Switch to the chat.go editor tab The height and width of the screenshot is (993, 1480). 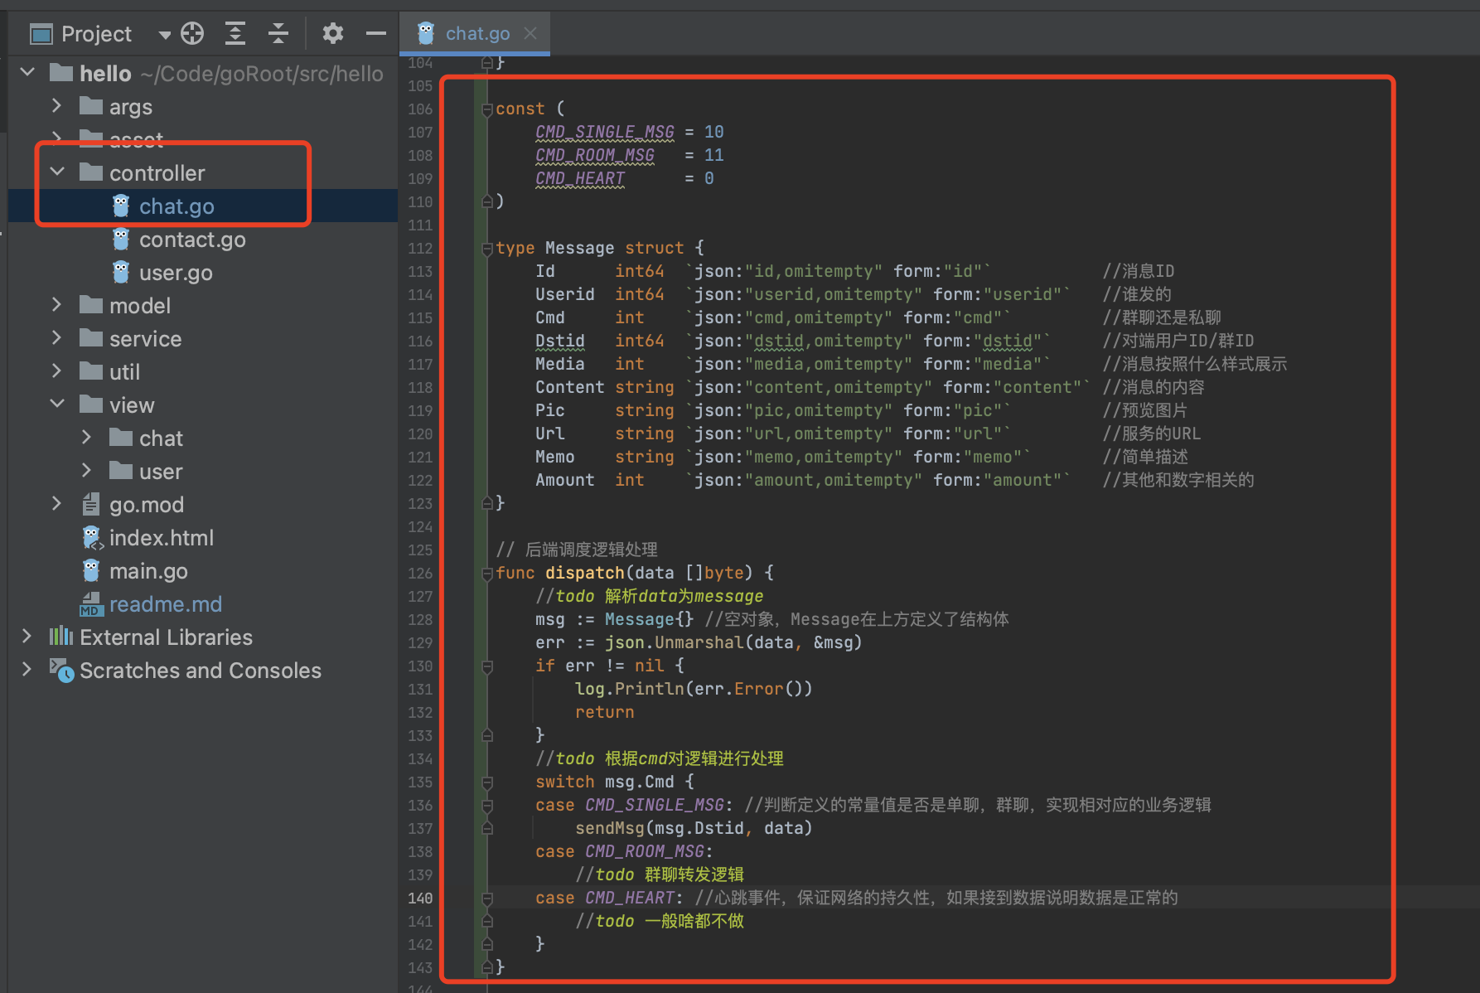point(477,33)
